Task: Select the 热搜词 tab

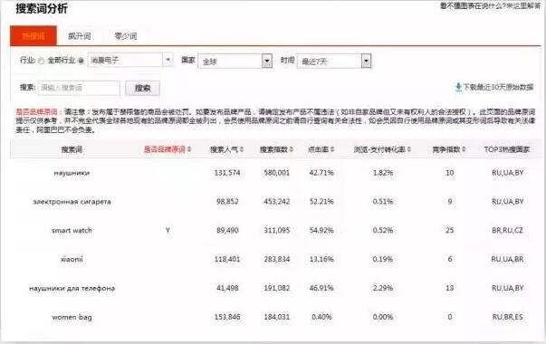Action: pos(34,35)
